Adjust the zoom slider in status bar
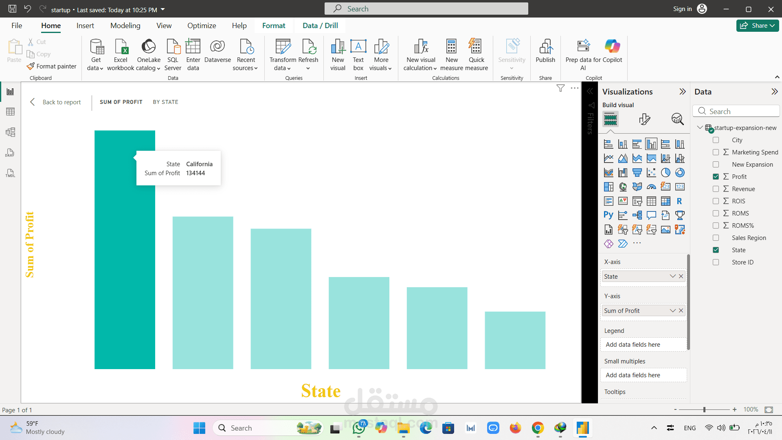This screenshot has height=440, width=782. pyautogui.click(x=704, y=409)
